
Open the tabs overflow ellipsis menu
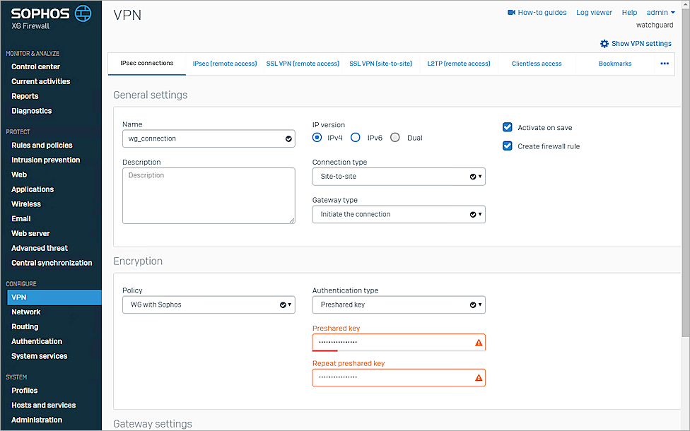pyautogui.click(x=664, y=64)
